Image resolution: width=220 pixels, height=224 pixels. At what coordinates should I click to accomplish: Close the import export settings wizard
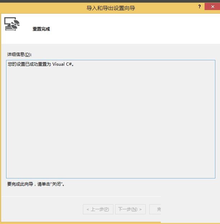click(212, 6)
